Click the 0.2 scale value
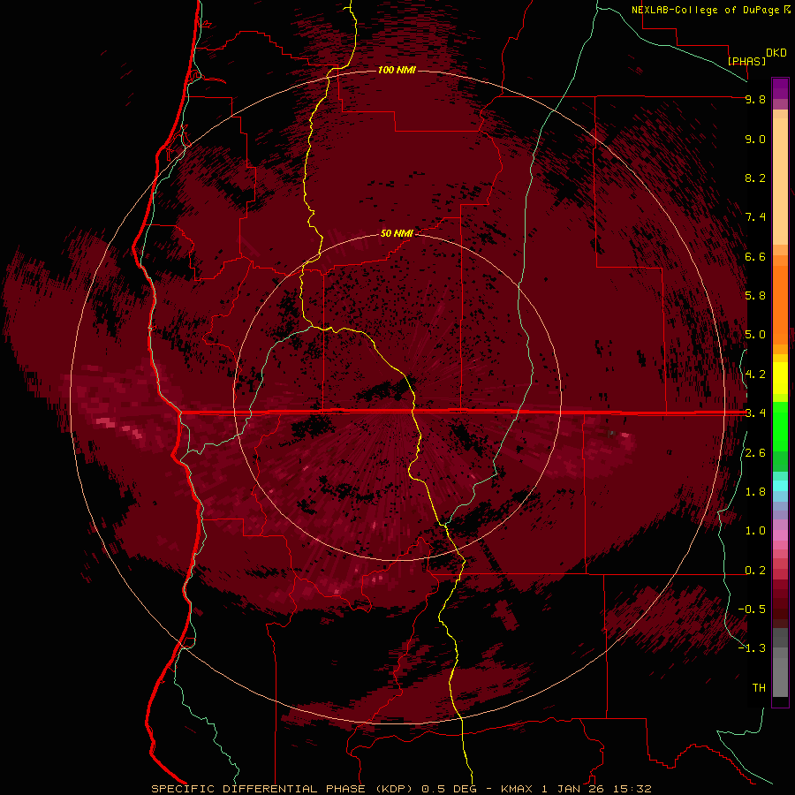Image resolution: width=795 pixels, height=795 pixels. point(755,571)
